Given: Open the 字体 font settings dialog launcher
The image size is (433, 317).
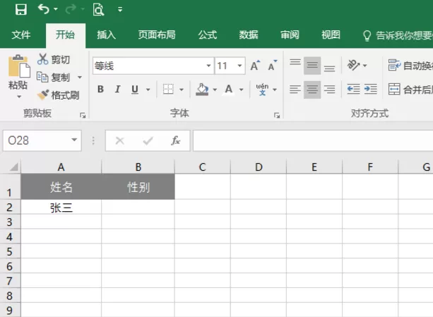Looking at the screenshot, I should tap(277, 115).
